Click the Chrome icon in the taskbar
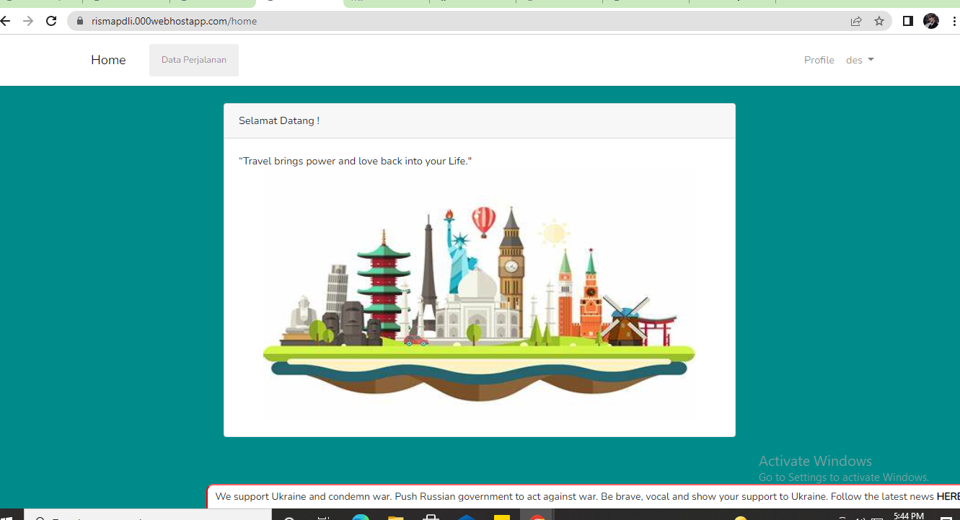Screen dimensions: 960x520 coord(537,516)
